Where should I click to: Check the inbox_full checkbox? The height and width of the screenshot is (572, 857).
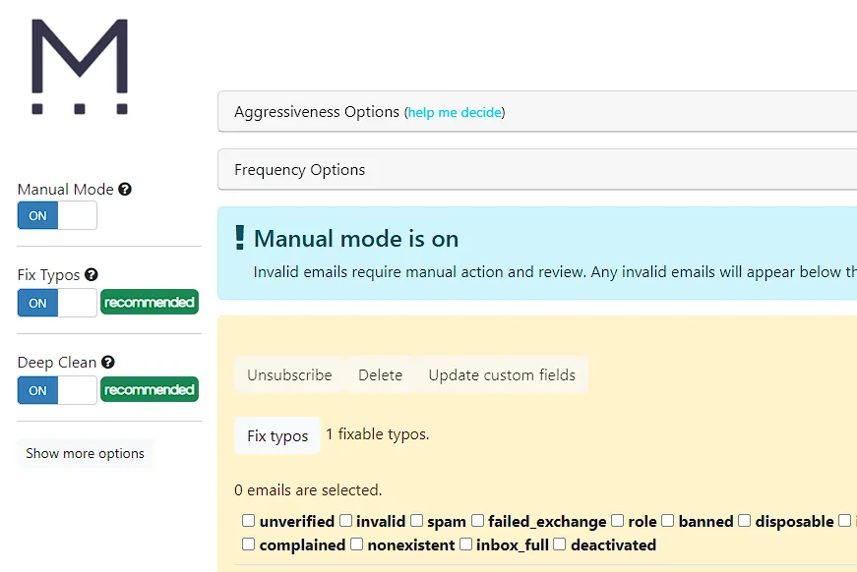point(465,544)
